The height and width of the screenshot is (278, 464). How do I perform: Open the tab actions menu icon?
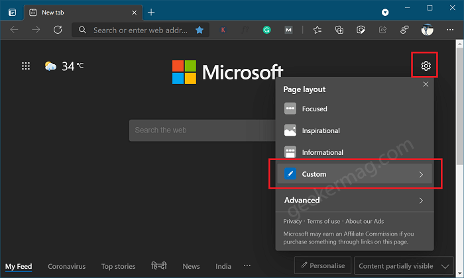pos(12,13)
